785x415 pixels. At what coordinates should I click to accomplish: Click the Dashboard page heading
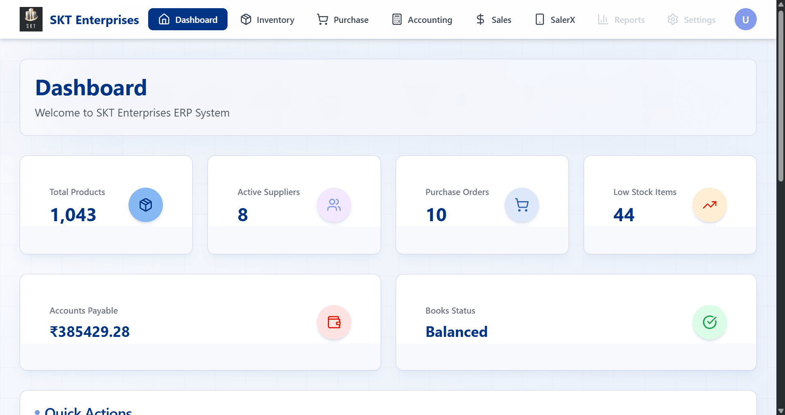(91, 87)
